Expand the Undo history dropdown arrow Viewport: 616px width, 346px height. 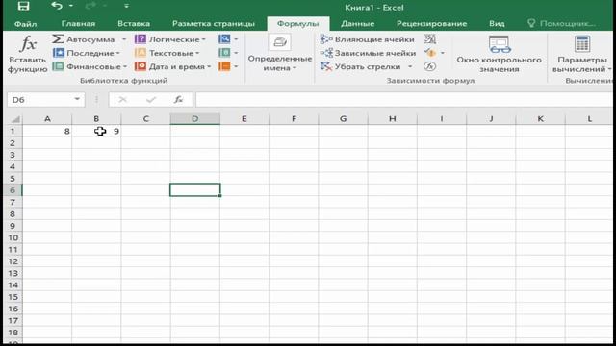click(71, 6)
